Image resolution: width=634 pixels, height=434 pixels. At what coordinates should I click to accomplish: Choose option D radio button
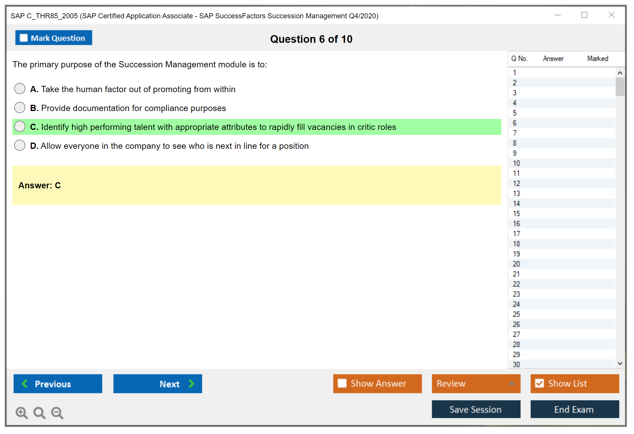(x=20, y=145)
